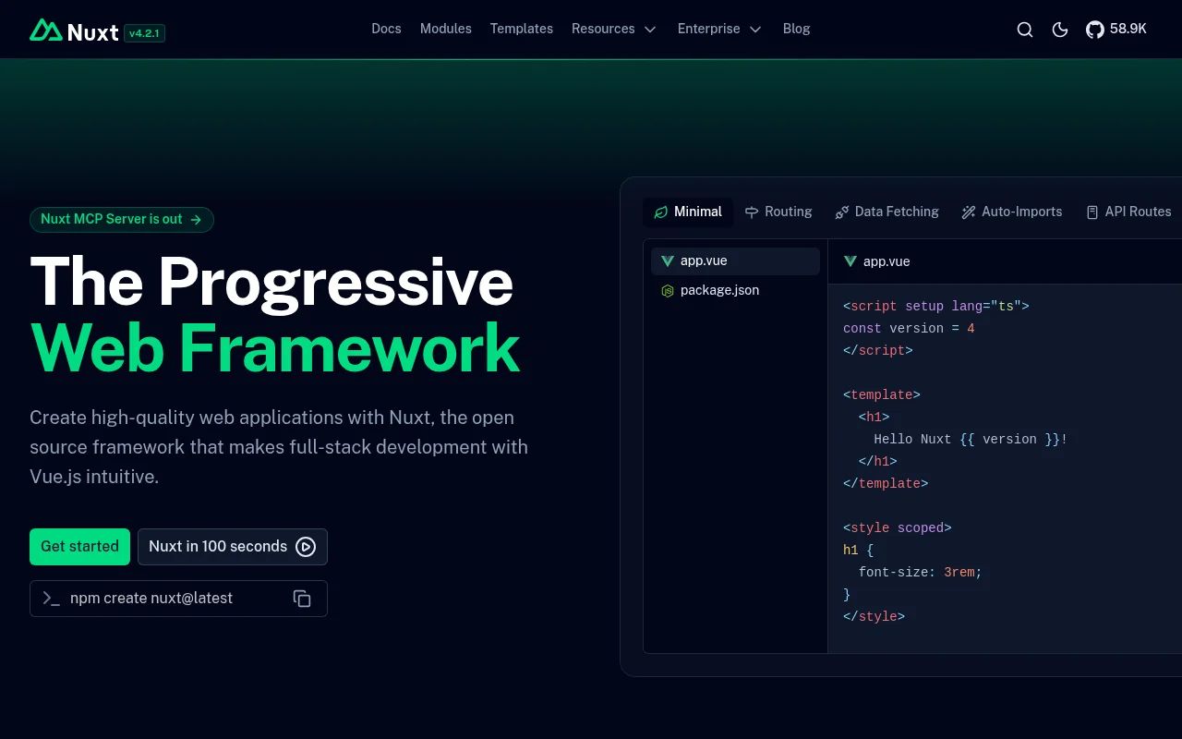Viewport: 1182px width, 739px height.
Task: Expand the Resources dropdown menu
Action: click(613, 29)
